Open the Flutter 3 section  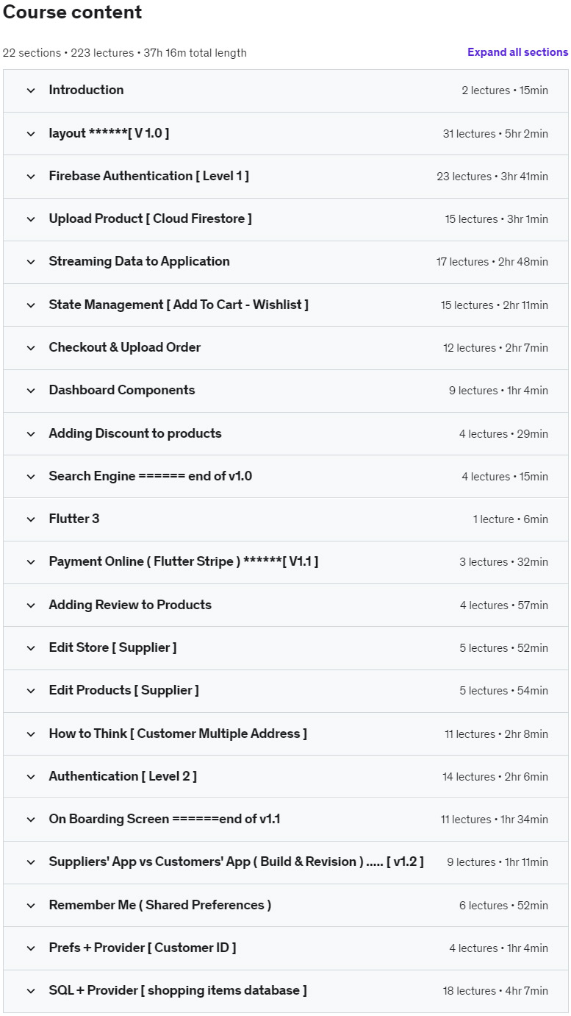coord(74,519)
